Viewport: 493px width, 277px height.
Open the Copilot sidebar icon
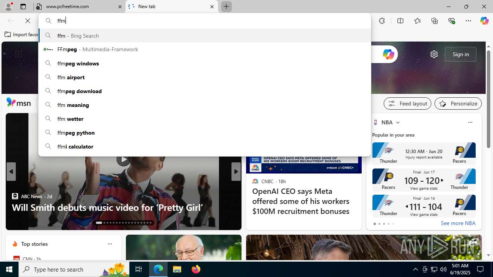click(x=484, y=21)
